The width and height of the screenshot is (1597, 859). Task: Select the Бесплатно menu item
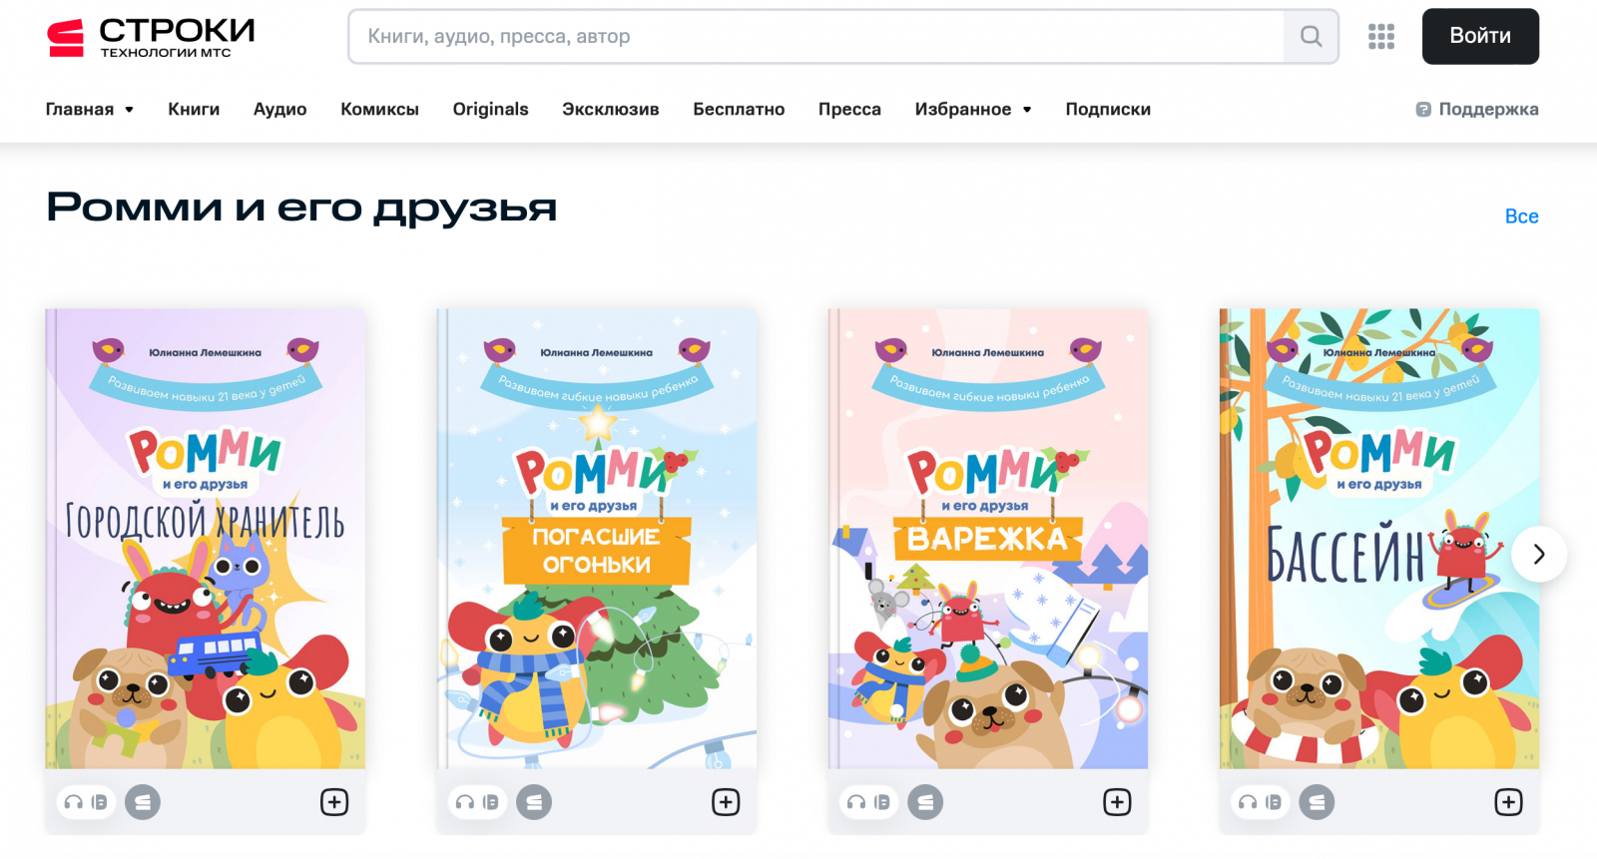tap(739, 110)
